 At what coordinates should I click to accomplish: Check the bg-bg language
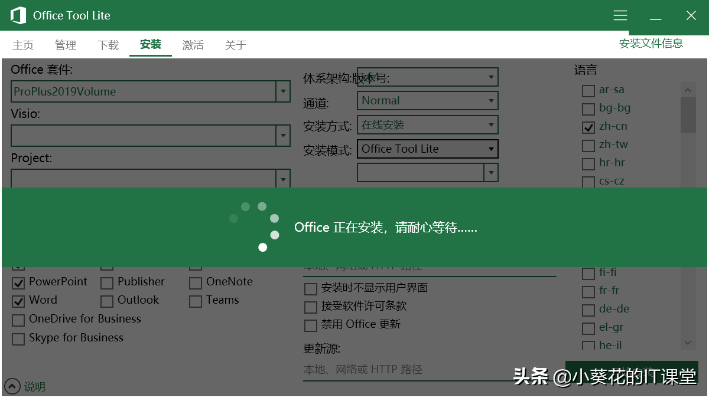tap(588, 109)
